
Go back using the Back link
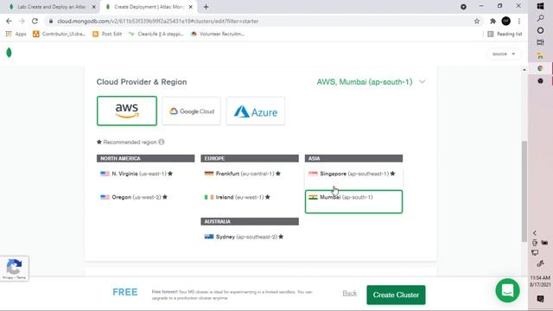click(349, 294)
